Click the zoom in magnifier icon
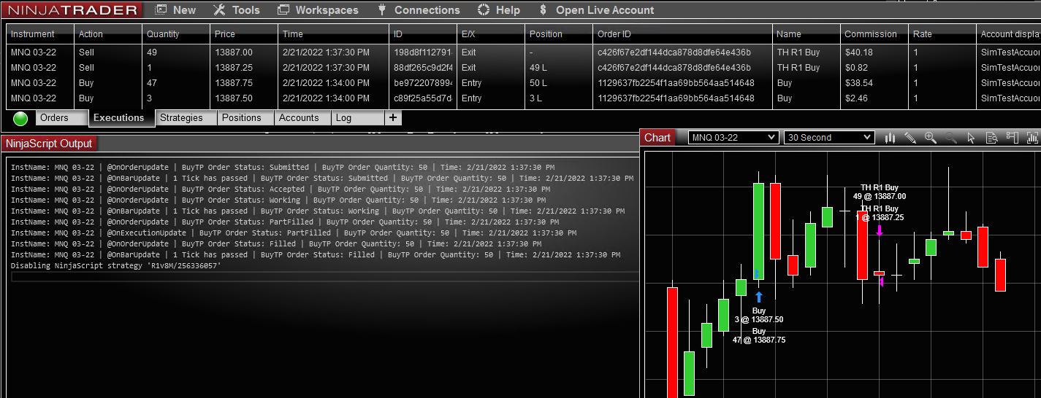Image resolution: width=1041 pixels, height=398 pixels. [931, 138]
